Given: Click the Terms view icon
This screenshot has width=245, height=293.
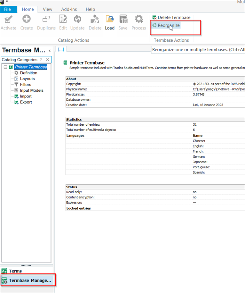Looking at the screenshot, I should [x=4, y=271].
